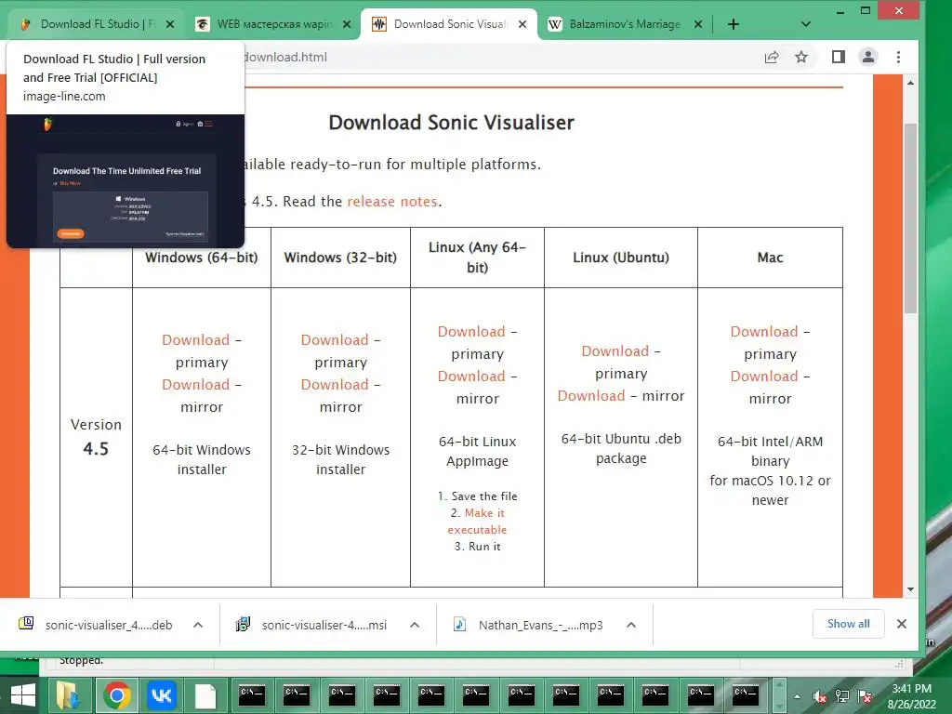Click the Version 4.5 row label

96,437
